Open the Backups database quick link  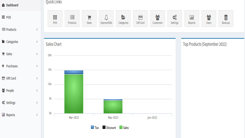[226, 19]
